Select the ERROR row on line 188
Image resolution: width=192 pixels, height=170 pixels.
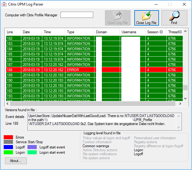click(94, 70)
